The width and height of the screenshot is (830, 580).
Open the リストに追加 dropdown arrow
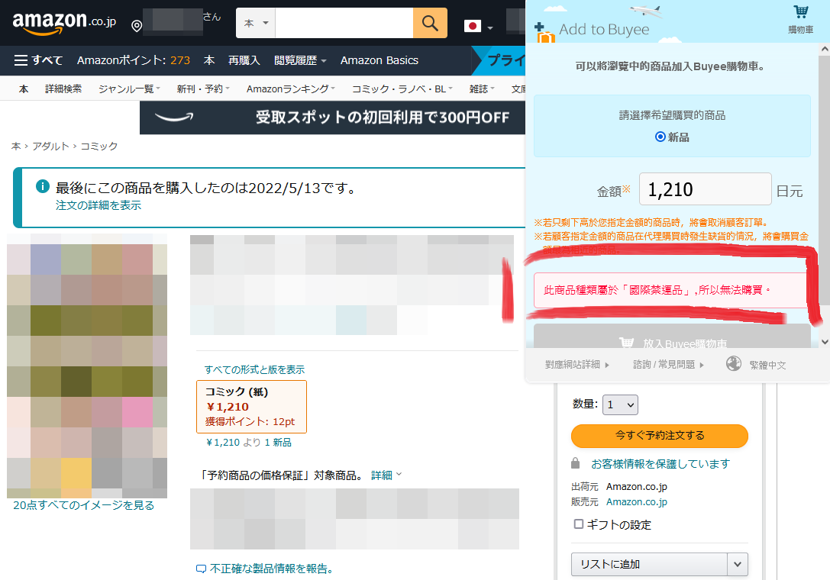738,564
